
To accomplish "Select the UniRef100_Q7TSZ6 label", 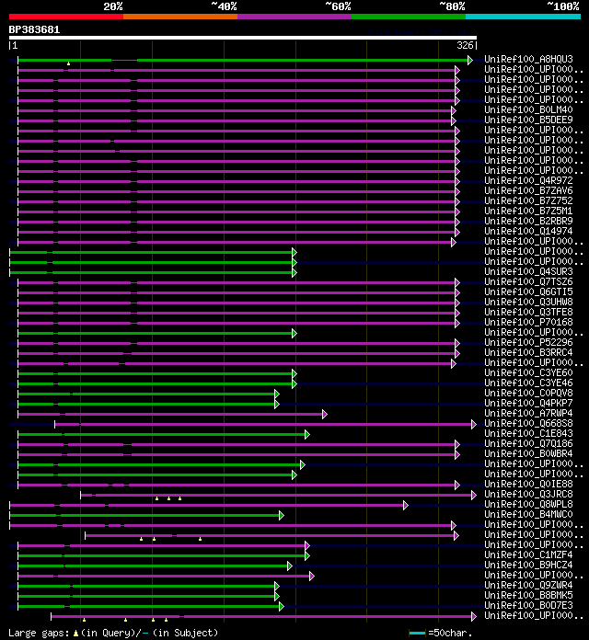I will (x=528, y=281).
